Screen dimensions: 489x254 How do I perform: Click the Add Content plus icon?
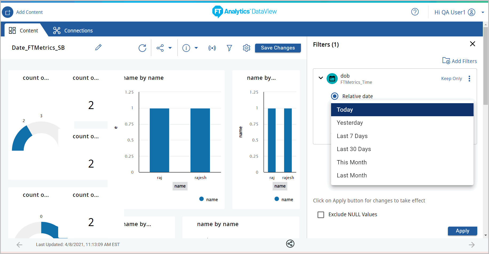[x=7, y=12]
